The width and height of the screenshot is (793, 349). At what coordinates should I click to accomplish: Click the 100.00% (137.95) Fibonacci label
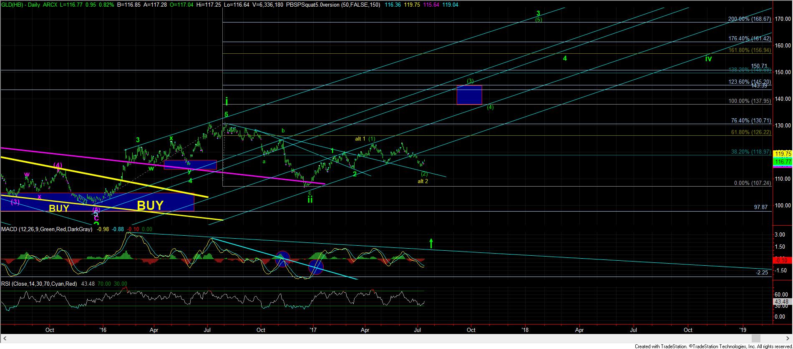pyautogui.click(x=749, y=101)
